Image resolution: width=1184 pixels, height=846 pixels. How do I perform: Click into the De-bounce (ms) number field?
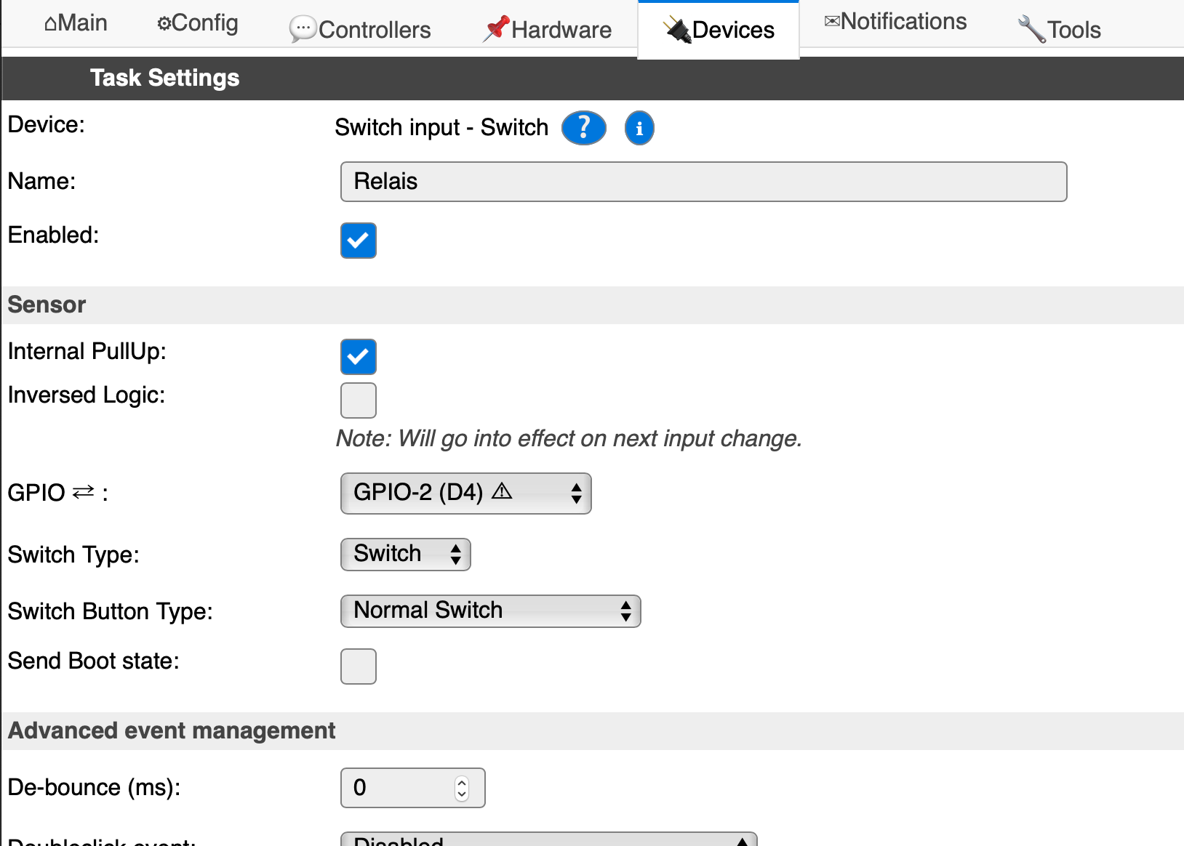(x=413, y=788)
